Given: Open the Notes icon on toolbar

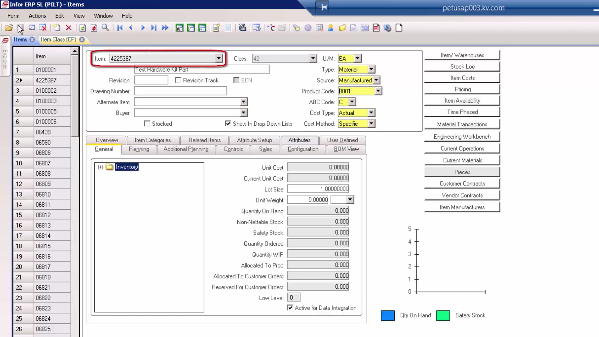Looking at the screenshot, I should click(x=353, y=28).
